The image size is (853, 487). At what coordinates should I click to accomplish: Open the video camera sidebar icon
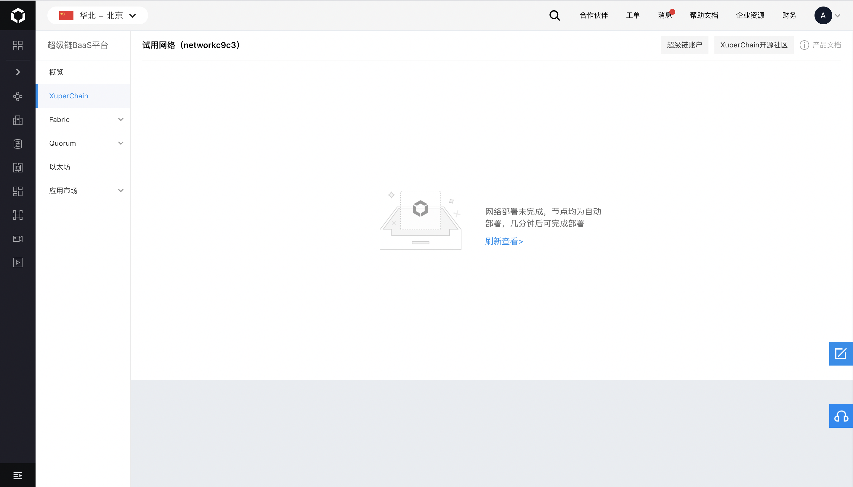click(x=18, y=239)
